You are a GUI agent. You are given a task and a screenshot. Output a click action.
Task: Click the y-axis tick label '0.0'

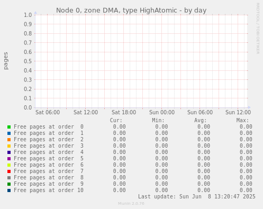click(28, 107)
